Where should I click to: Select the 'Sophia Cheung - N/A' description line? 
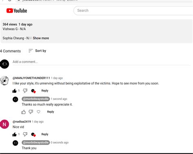[17, 38]
